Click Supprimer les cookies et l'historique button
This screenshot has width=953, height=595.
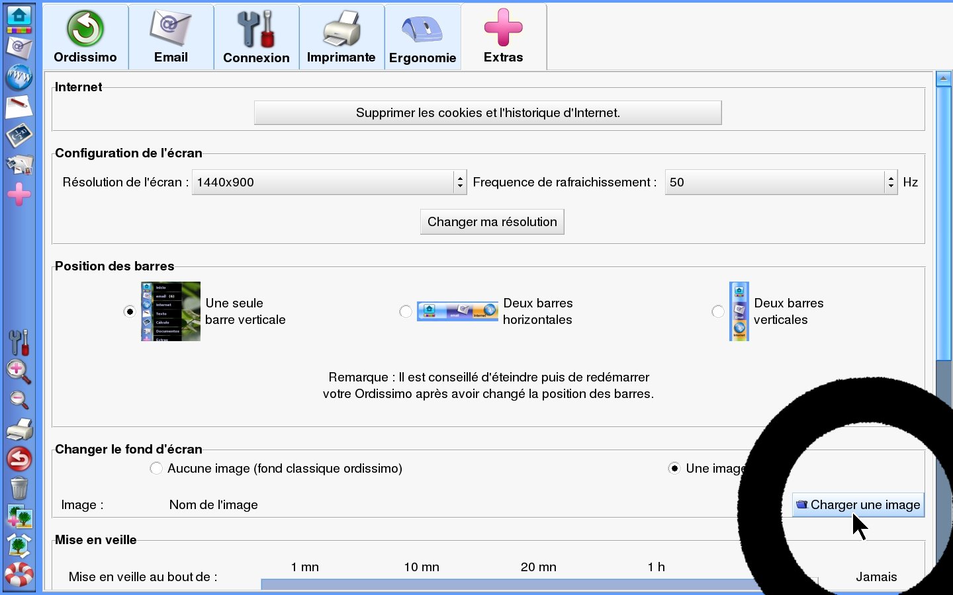coord(488,112)
